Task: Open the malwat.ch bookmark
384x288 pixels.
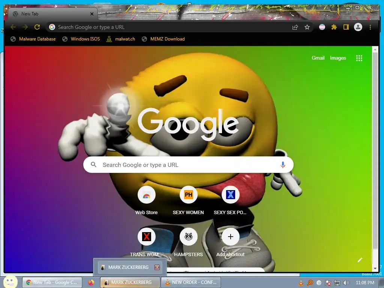Action: [121, 39]
